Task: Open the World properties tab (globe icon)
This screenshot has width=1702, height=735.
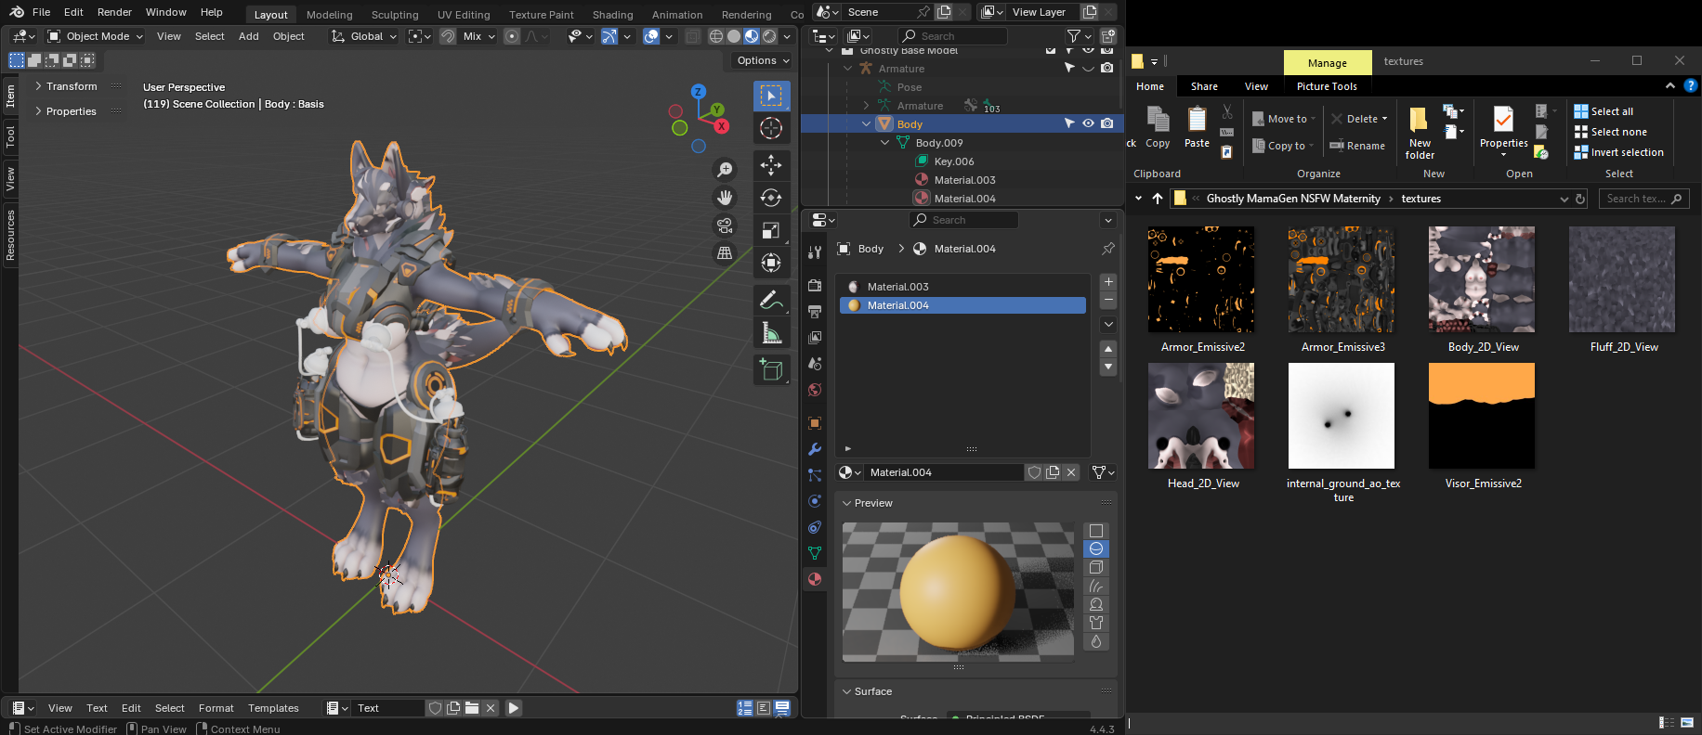Action: (815, 390)
